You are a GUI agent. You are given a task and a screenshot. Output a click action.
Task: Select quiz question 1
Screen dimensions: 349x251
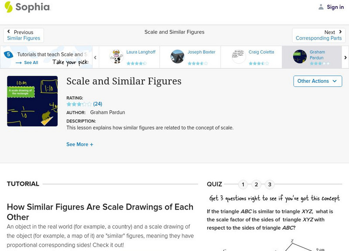click(x=243, y=184)
